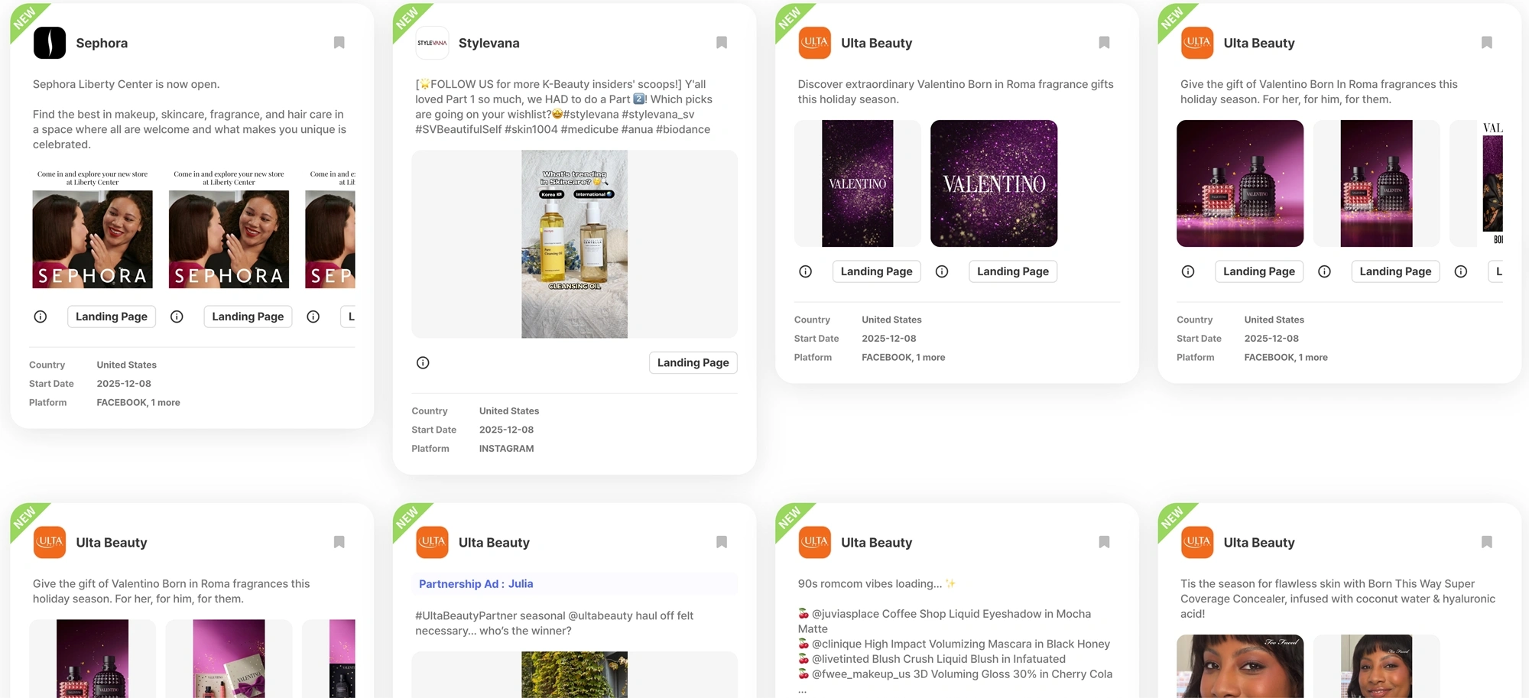
Task: Bookmark the Stylevana K-Beauty ad
Action: (x=722, y=42)
